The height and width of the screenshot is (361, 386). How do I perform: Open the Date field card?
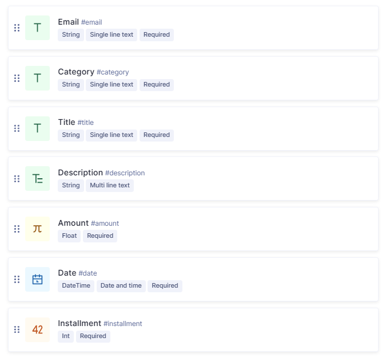193,279
